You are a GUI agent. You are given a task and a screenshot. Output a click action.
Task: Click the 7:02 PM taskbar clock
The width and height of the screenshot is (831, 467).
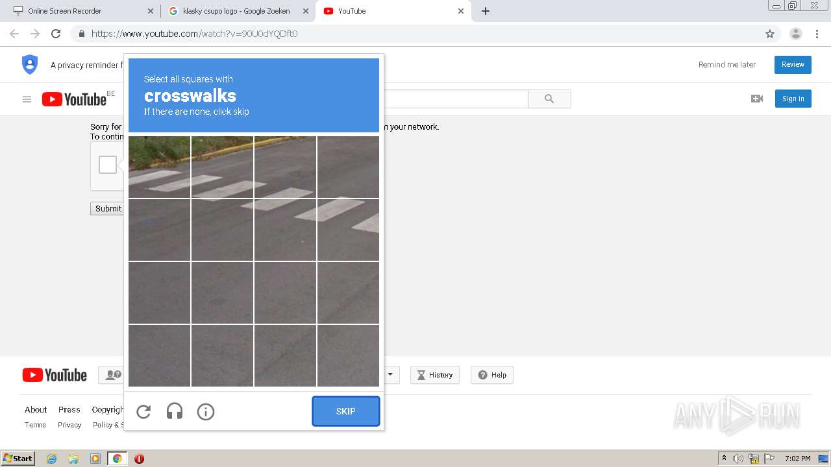pyautogui.click(x=797, y=459)
